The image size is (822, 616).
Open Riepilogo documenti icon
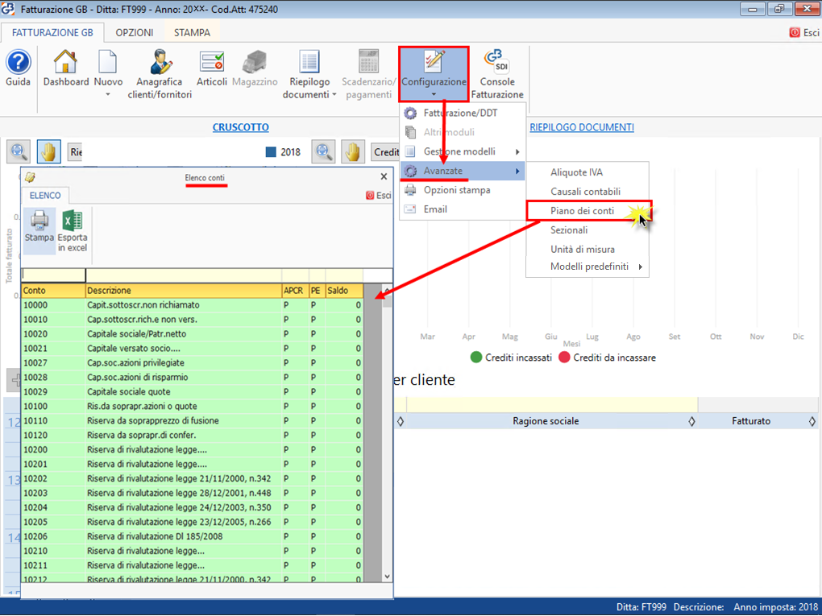[309, 62]
